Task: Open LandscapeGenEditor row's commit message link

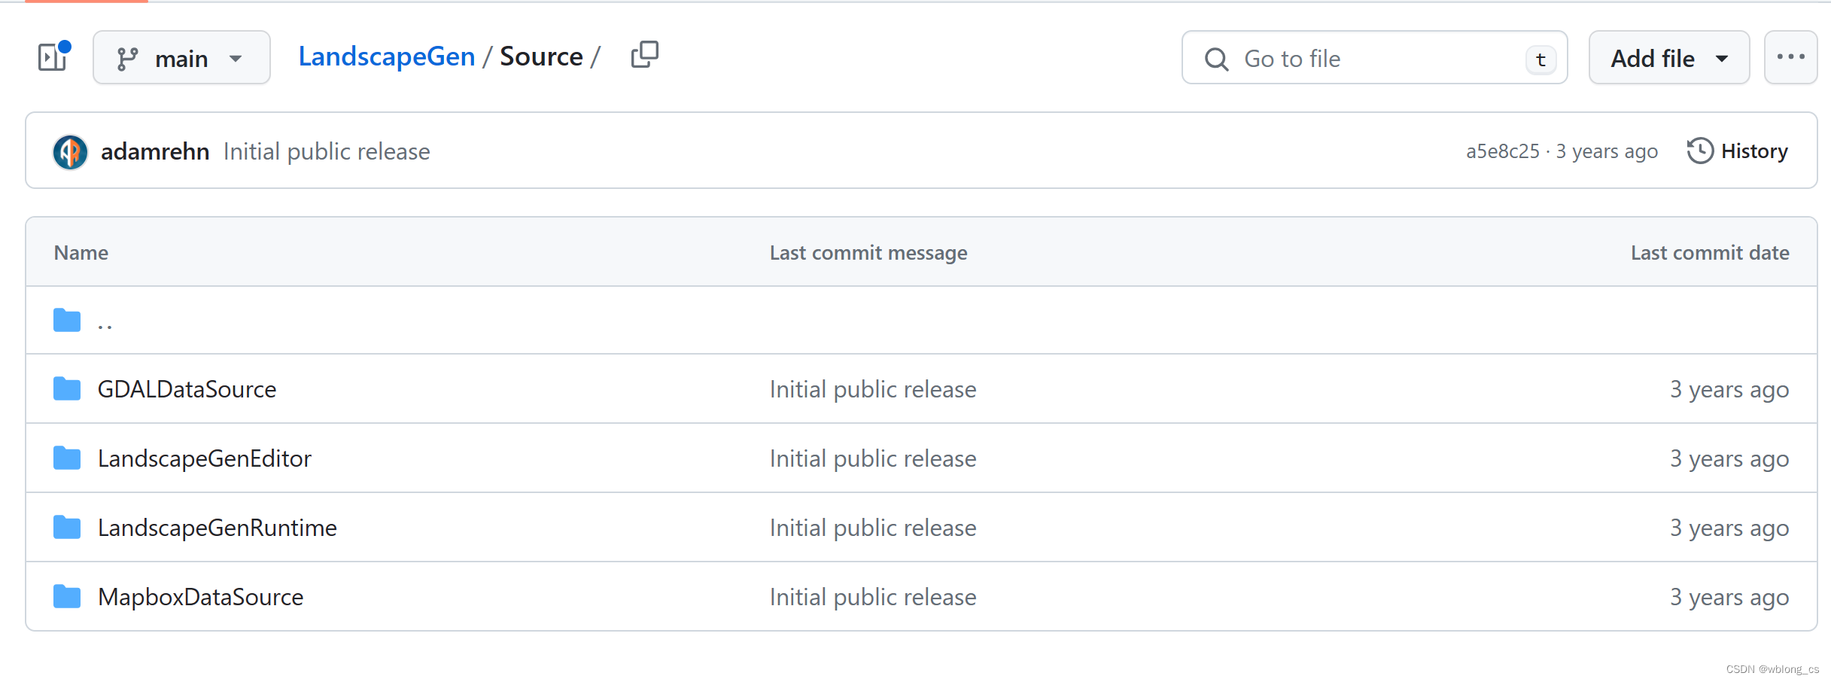Action: tap(872, 458)
